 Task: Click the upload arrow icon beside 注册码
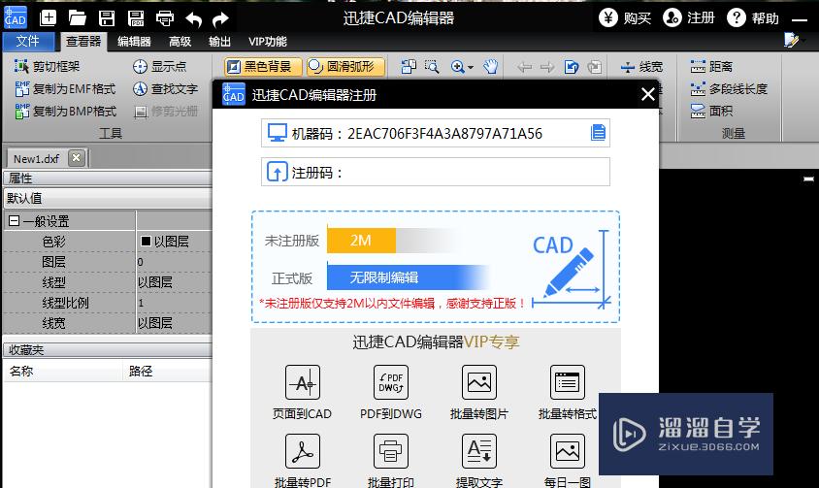(277, 172)
